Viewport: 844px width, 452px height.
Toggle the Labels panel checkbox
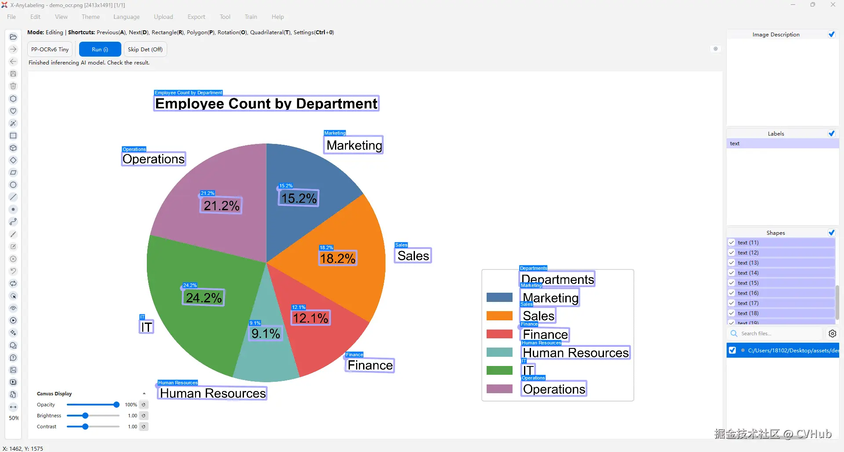click(832, 133)
